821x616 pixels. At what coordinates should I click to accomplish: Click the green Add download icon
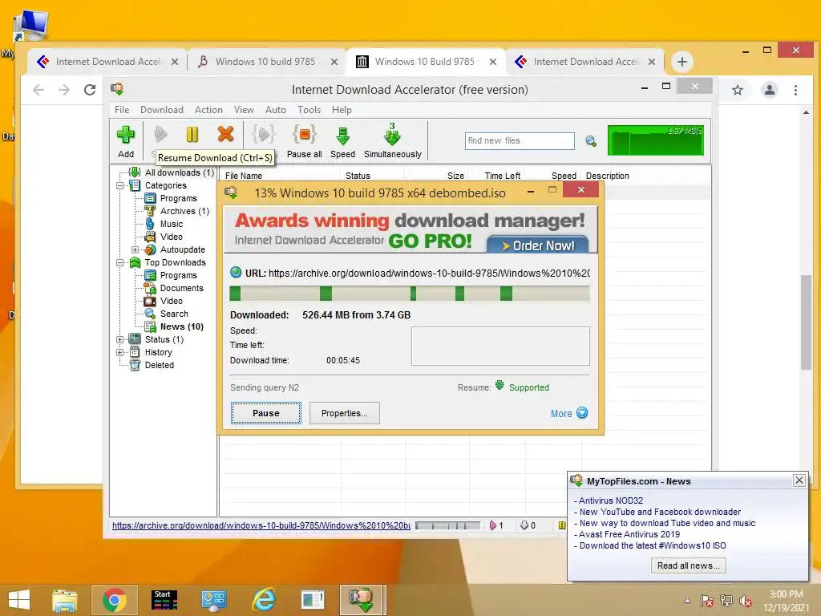point(125,135)
